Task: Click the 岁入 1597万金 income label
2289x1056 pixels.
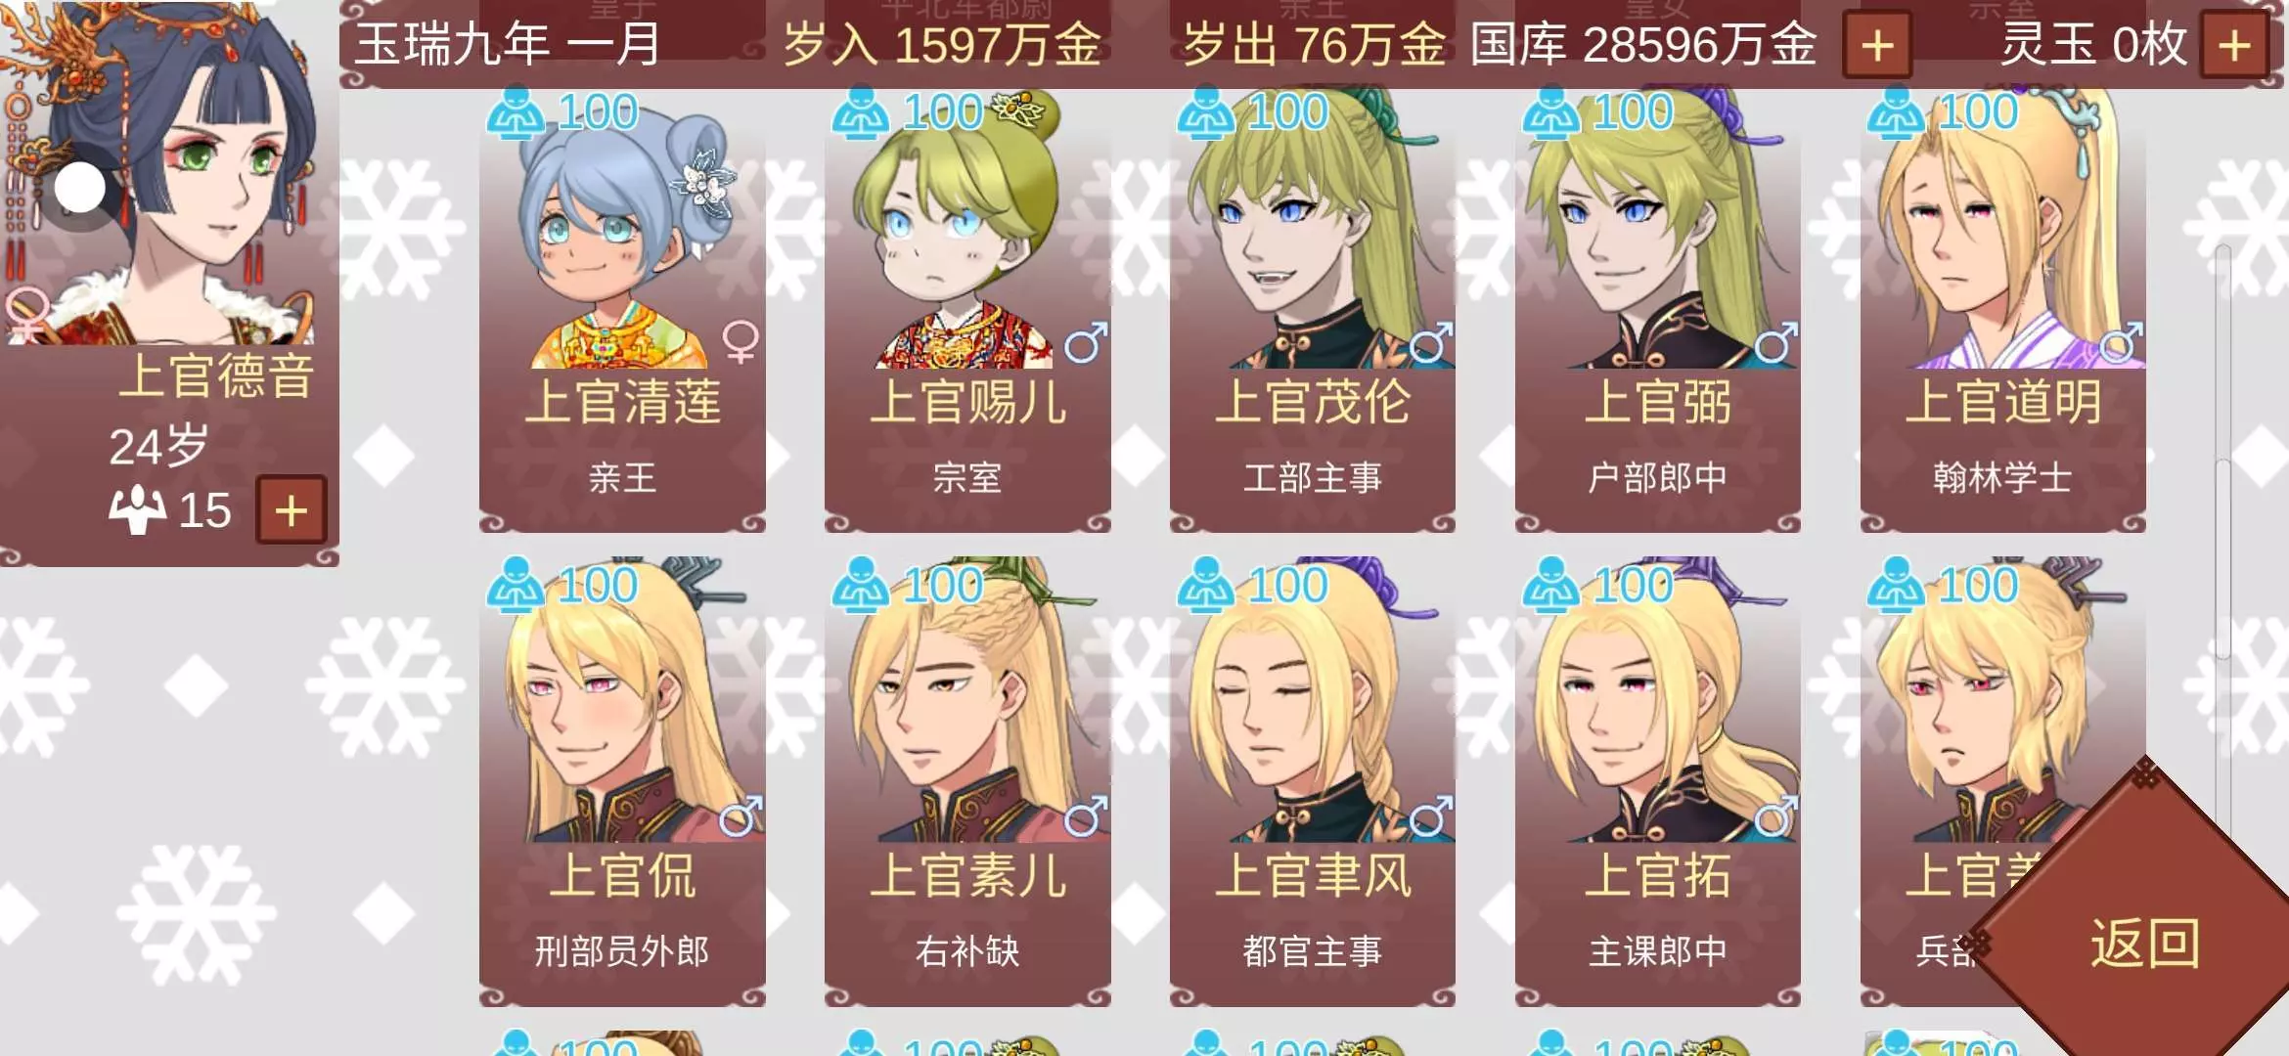Action: (942, 45)
